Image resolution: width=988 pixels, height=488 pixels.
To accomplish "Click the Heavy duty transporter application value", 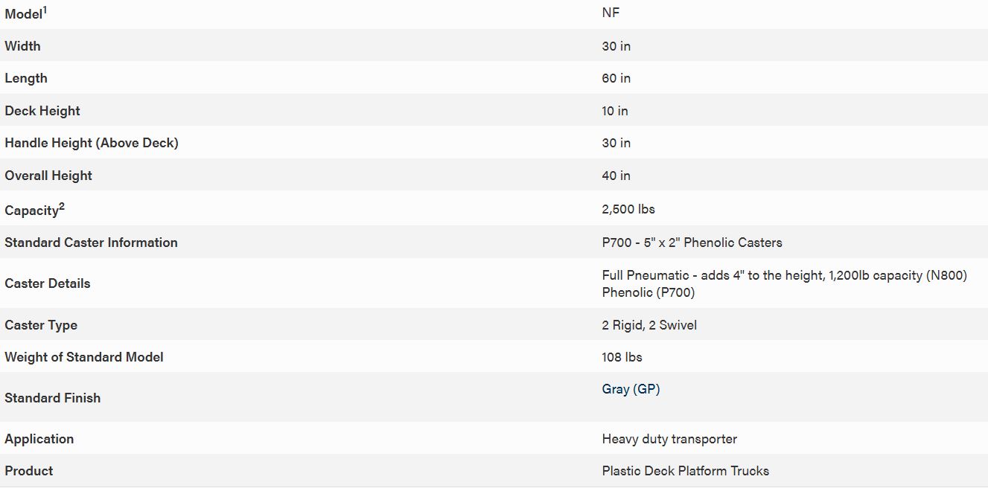I will pyautogui.click(x=669, y=439).
